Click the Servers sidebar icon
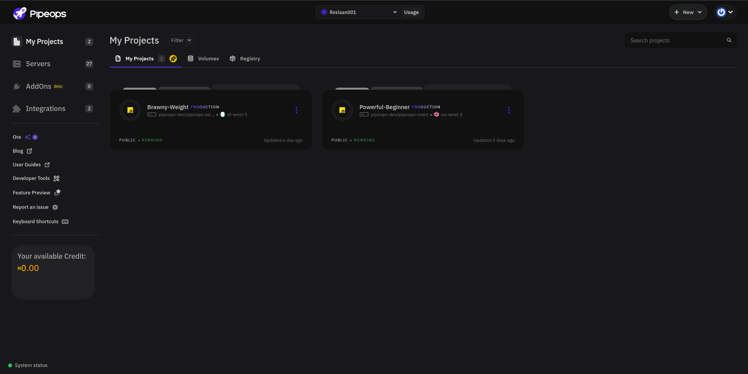748x374 pixels. (x=17, y=64)
